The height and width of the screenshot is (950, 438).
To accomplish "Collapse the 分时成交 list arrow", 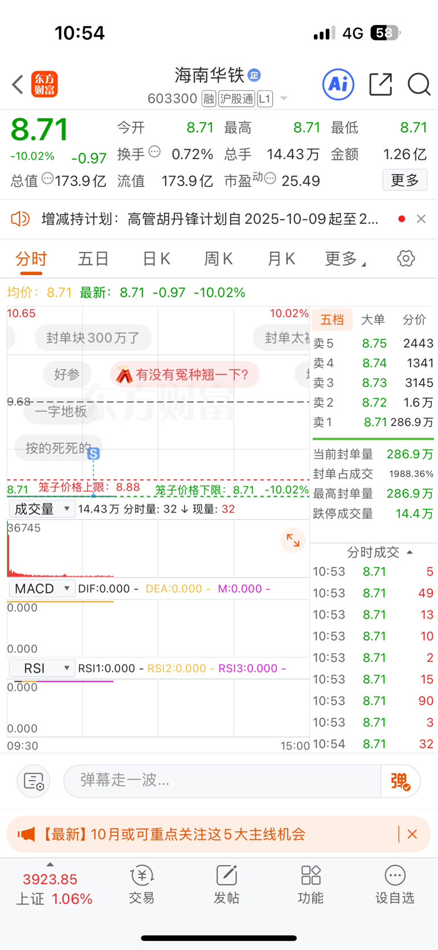I will [410, 552].
